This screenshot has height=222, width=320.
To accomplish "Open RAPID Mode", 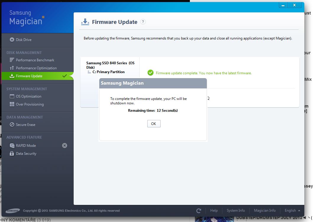I will [x=26, y=145].
